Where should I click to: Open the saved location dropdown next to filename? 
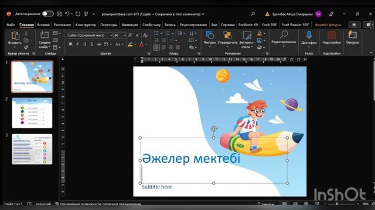tap(203, 14)
